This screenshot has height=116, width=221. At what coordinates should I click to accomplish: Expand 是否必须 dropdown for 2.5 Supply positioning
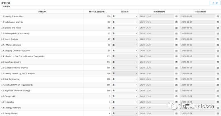[x=125, y=62]
